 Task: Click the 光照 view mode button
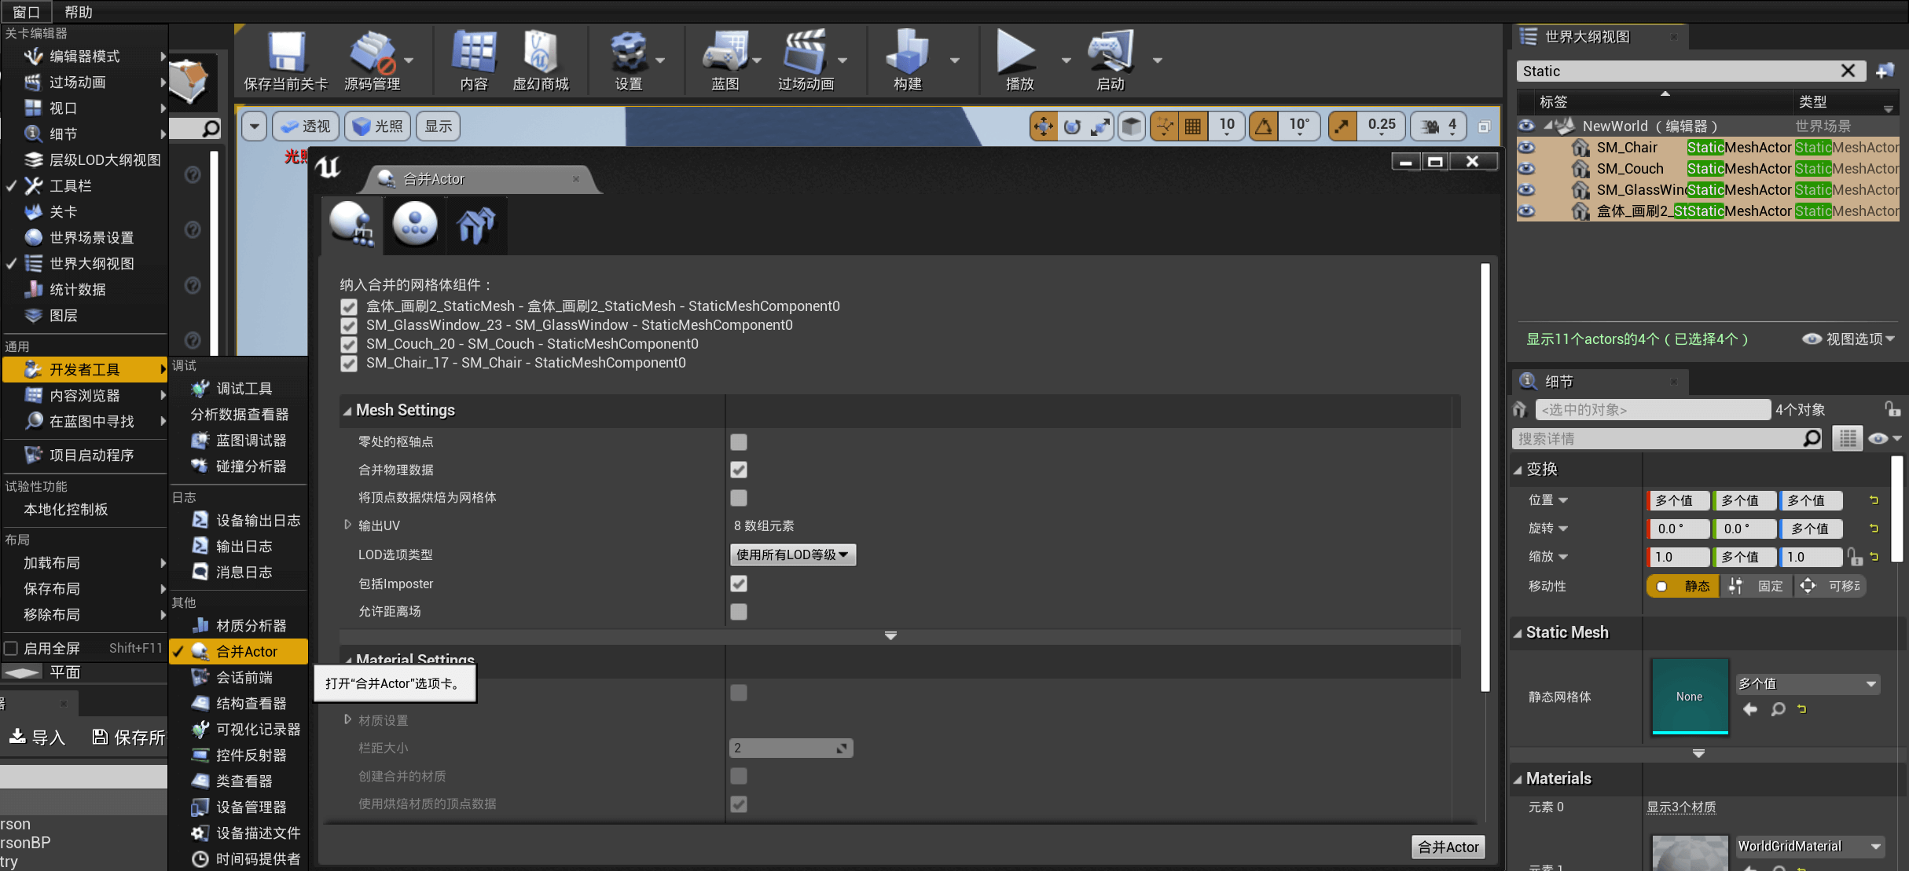click(x=378, y=126)
